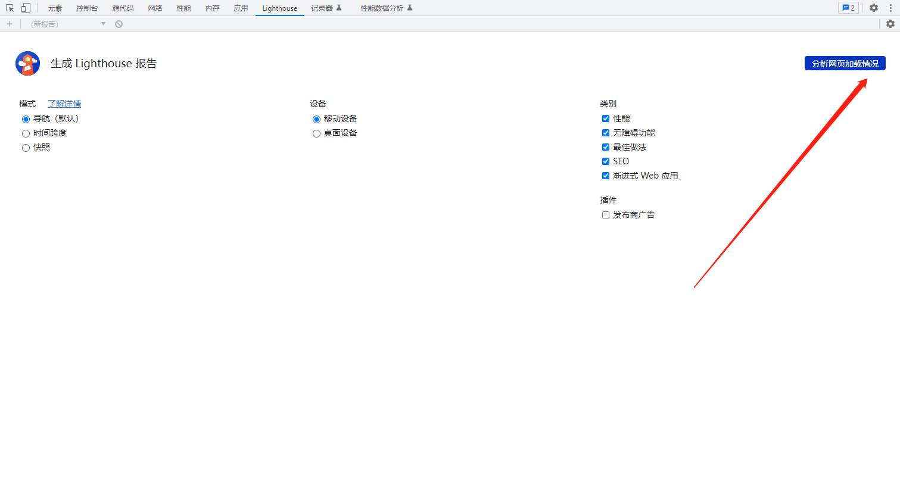Viewport: 900px width, 478px height.
Task: Open the three-dot DevTools menu
Action: 890,8
